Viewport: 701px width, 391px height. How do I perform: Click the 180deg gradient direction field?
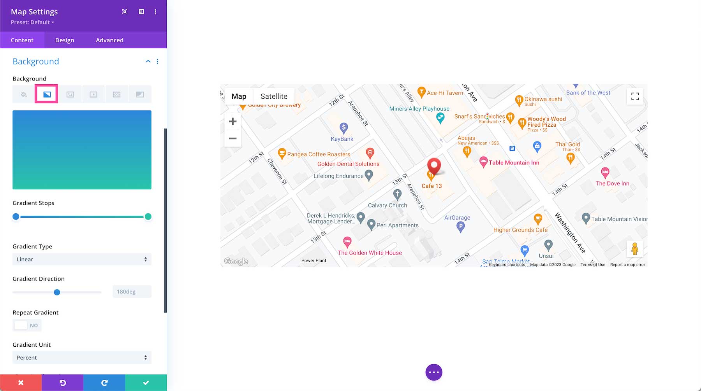coord(132,292)
